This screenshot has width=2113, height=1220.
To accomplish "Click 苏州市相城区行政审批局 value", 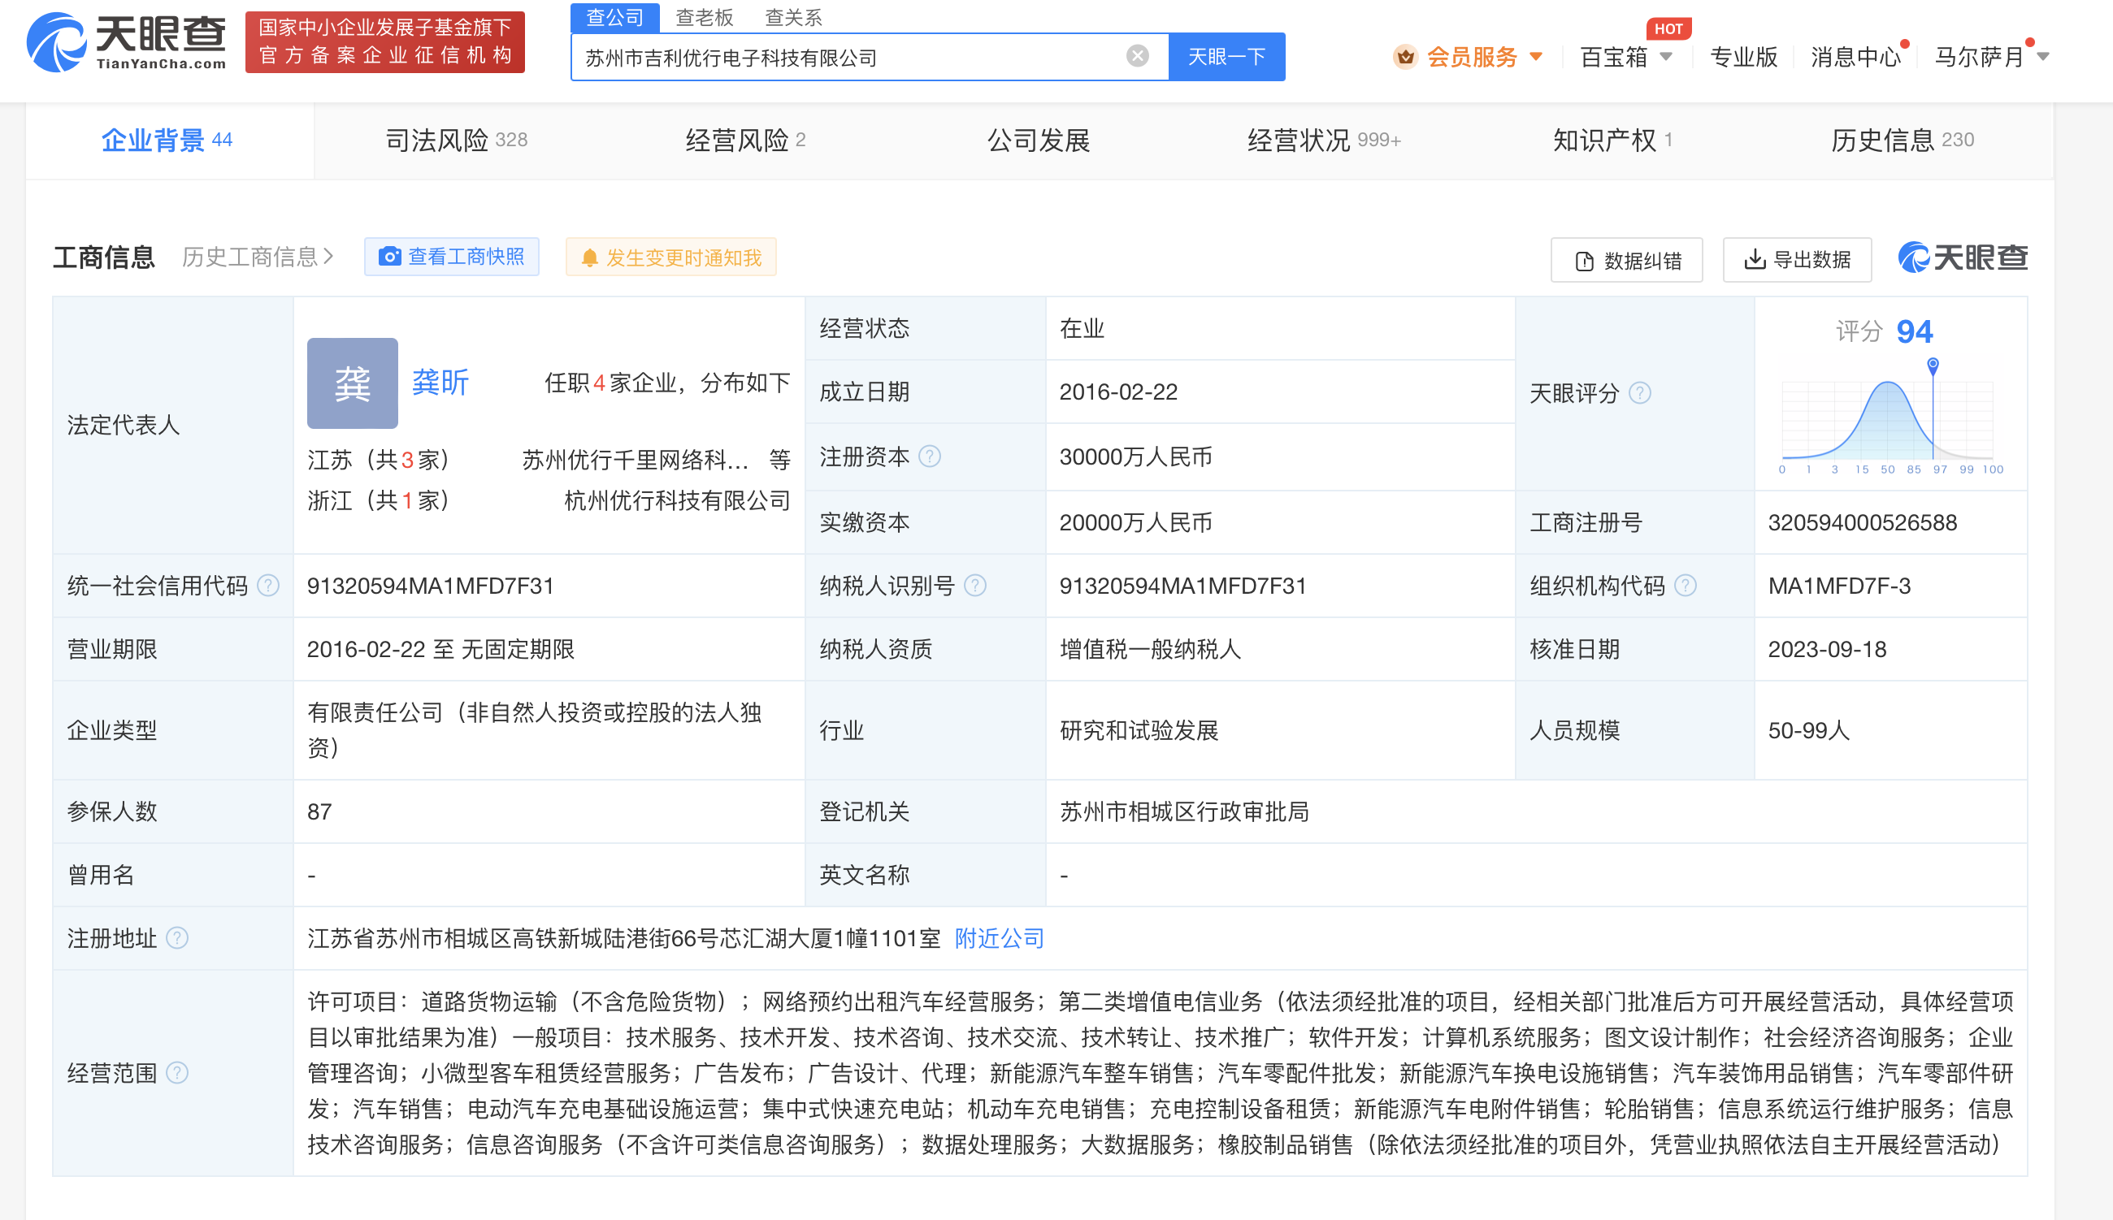I will pyautogui.click(x=1183, y=811).
